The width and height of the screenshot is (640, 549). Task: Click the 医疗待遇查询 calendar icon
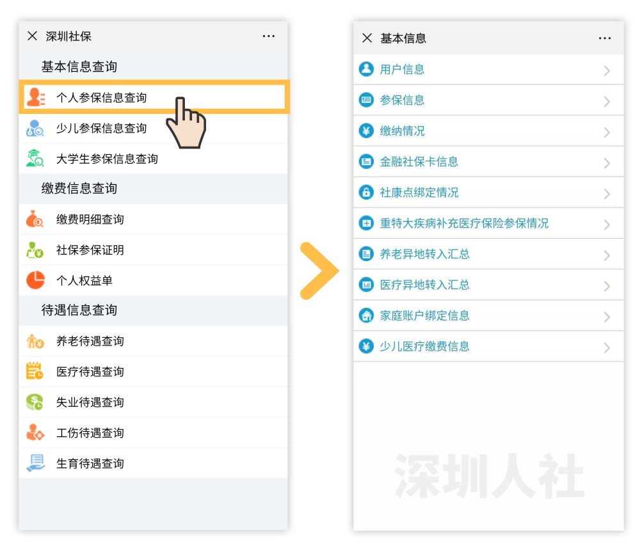(x=35, y=371)
